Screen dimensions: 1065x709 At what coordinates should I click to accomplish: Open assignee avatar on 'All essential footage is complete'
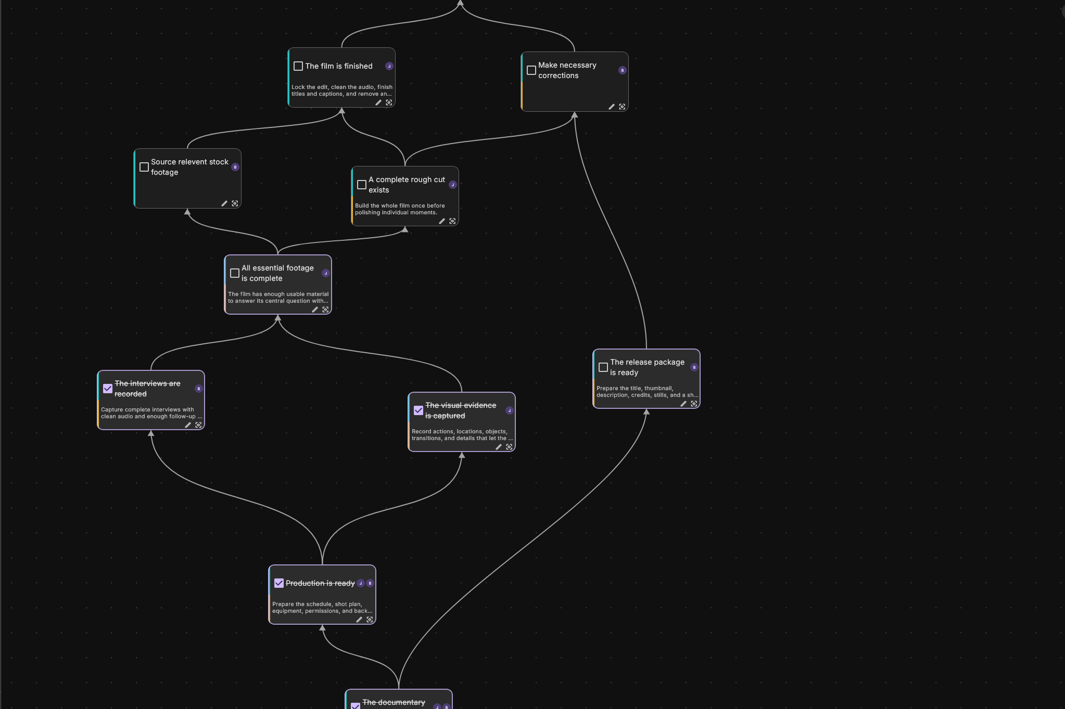click(325, 273)
